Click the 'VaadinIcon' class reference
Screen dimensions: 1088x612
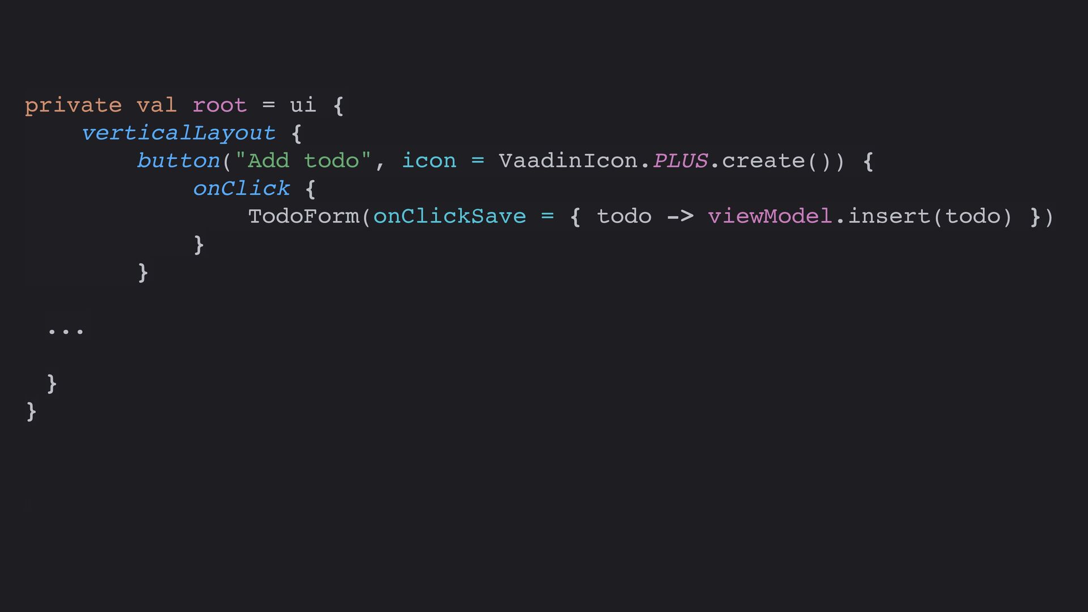pos(569,161)
